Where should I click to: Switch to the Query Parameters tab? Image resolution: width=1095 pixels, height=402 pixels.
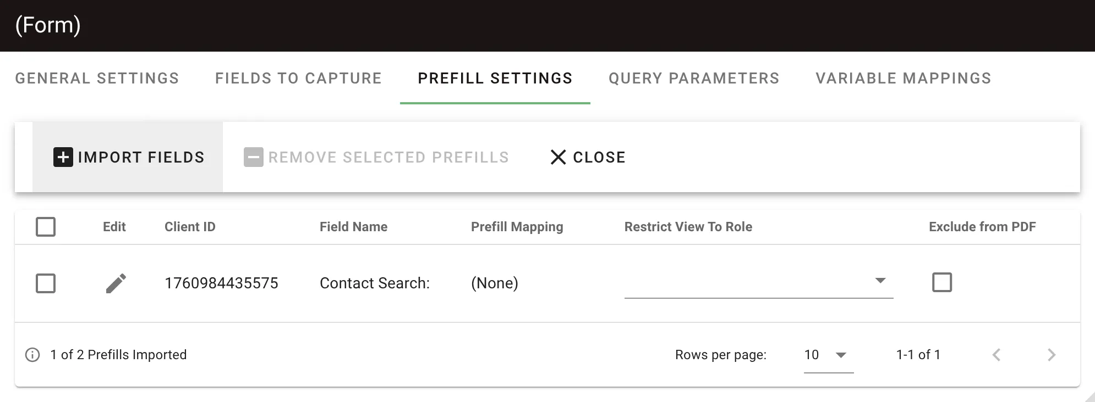coord(694,78)
